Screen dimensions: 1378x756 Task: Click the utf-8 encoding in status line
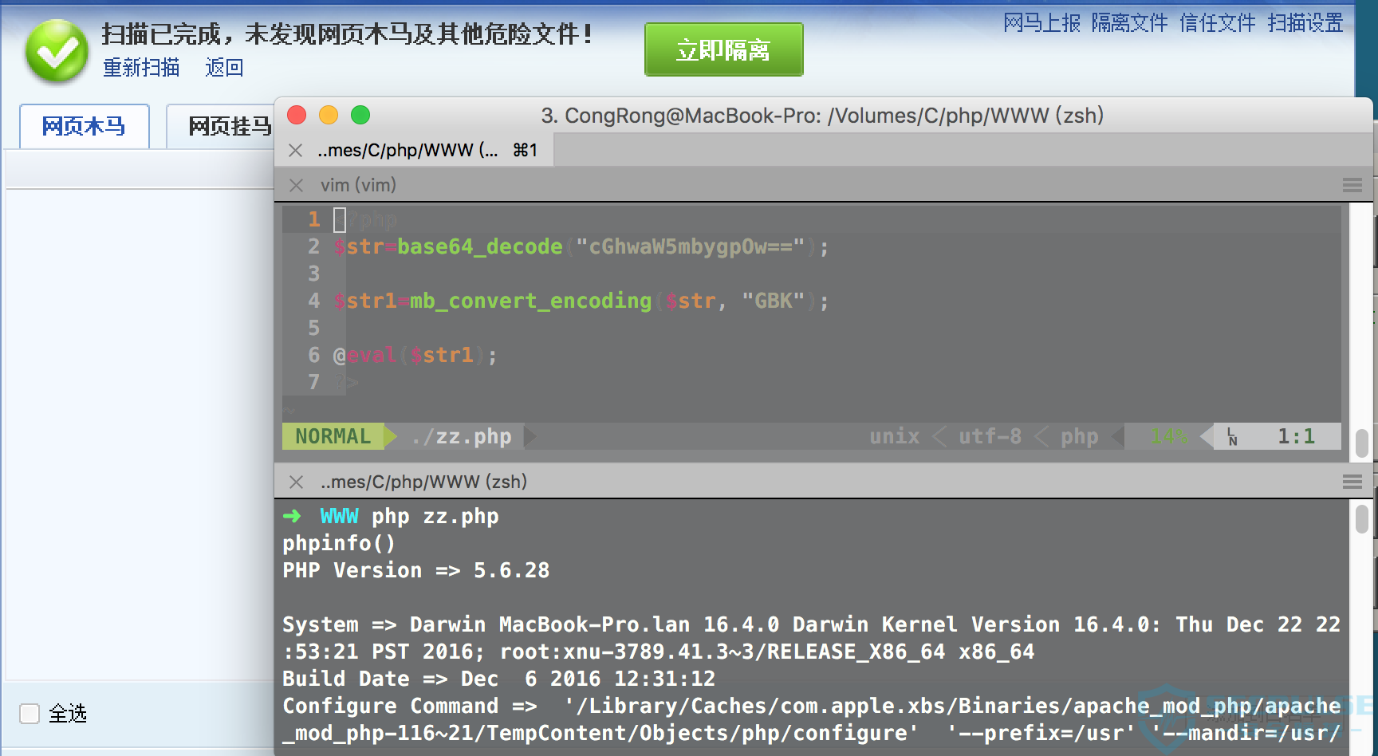pos(990,436)
